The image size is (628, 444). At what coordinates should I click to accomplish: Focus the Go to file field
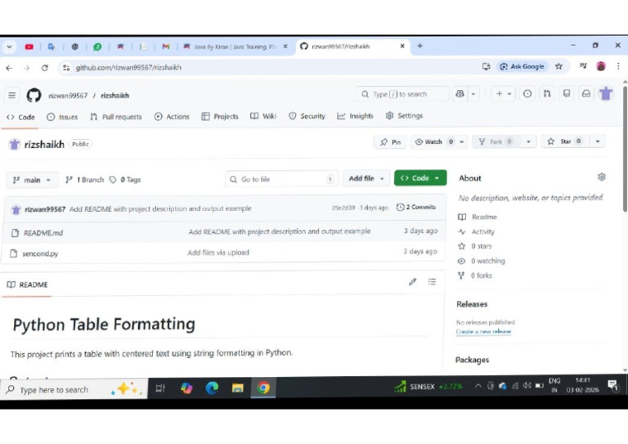click(281, 179)
